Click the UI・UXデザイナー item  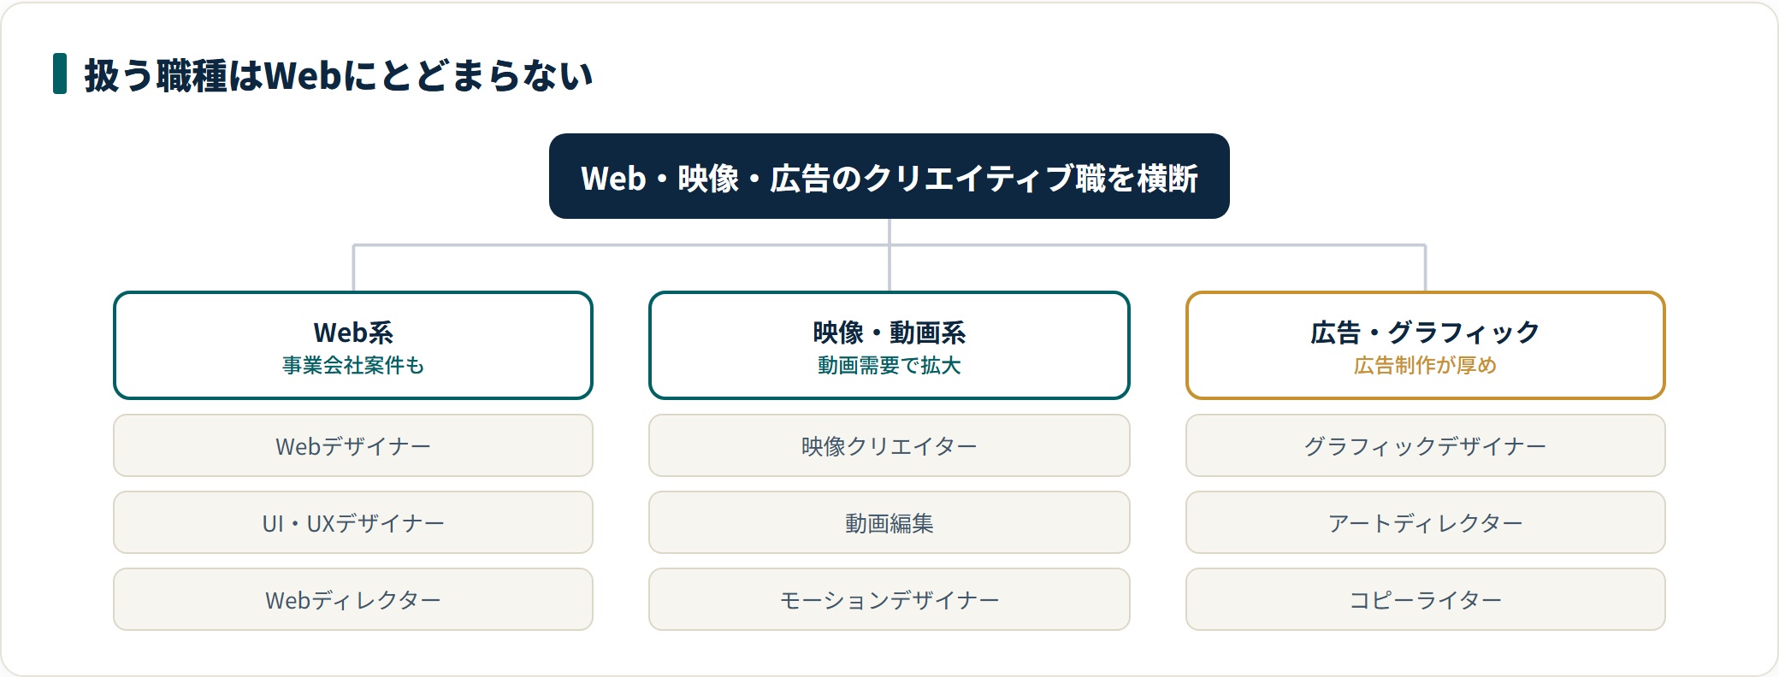tap(353, 522)
